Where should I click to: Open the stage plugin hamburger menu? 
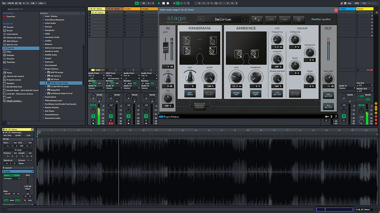coord(298,20)
